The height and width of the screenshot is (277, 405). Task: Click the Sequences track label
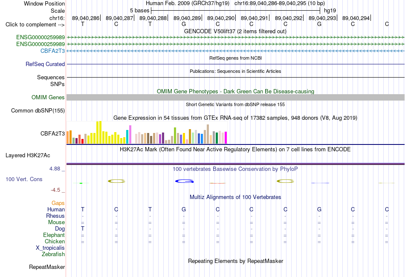click(51, 77)
